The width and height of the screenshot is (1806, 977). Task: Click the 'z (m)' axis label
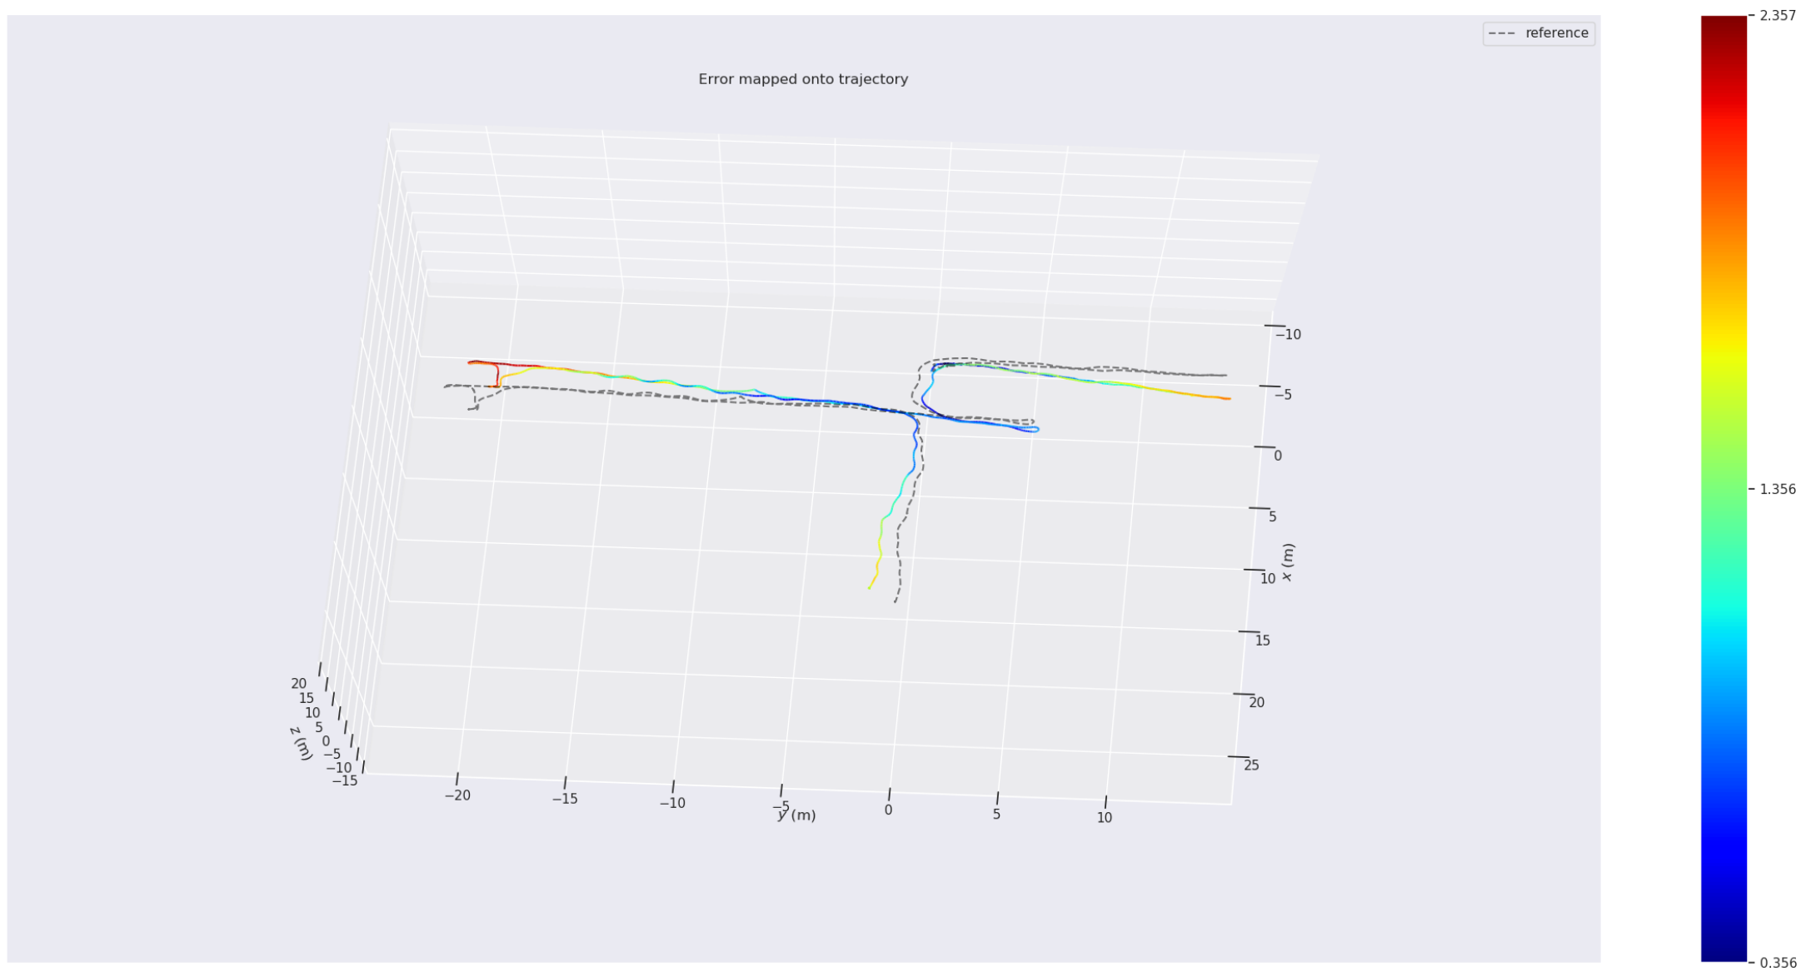(x=302, y=742)
